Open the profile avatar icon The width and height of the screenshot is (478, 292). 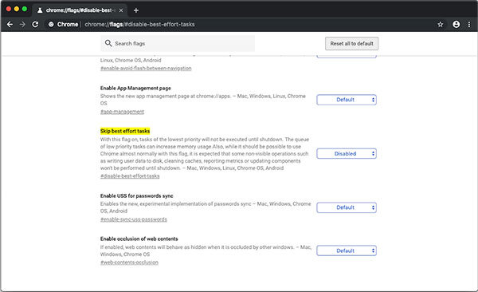[x=456, y=25]
